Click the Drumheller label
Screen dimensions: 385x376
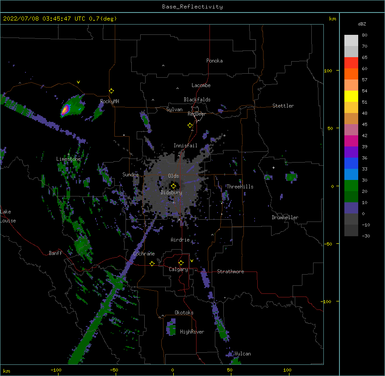[285, 217]
